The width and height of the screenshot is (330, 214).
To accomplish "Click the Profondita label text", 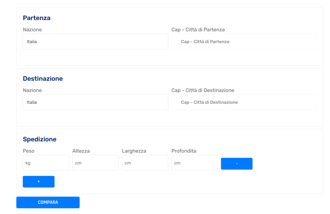I will [184, 151].
